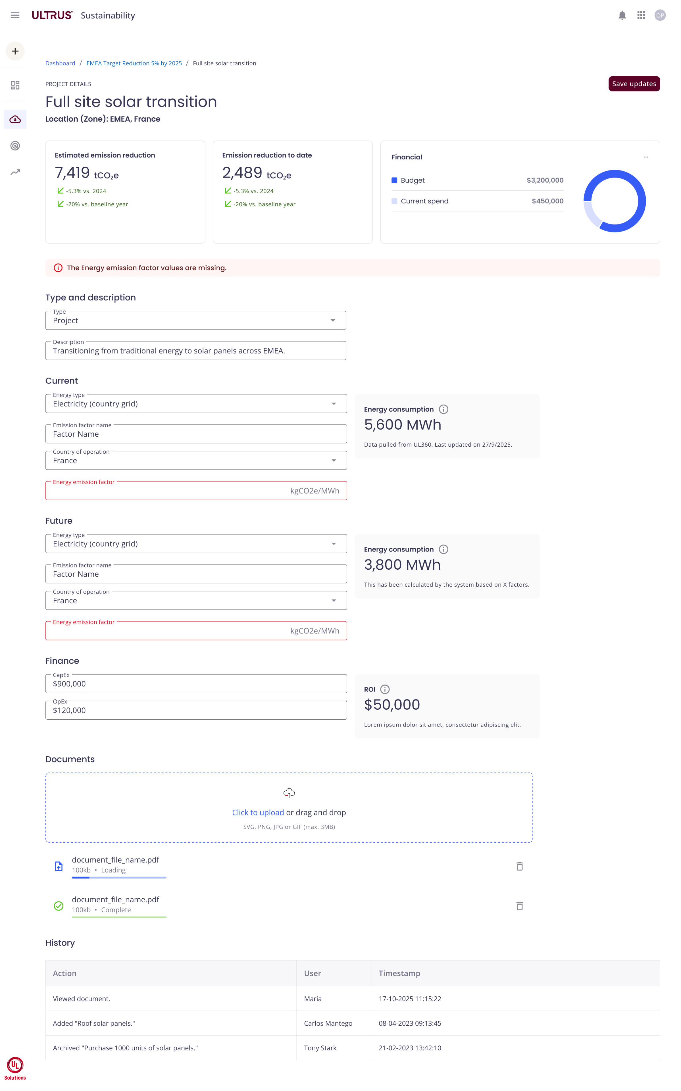The width and height of the screenshot is (681, 1091).
Task: Click to upload a document
Action: click(x=258, y=812)
